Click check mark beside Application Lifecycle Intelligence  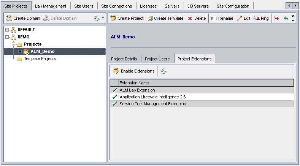114,97
